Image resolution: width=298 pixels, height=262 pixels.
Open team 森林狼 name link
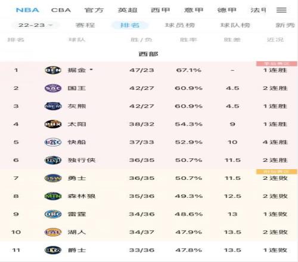click(82, 196)
